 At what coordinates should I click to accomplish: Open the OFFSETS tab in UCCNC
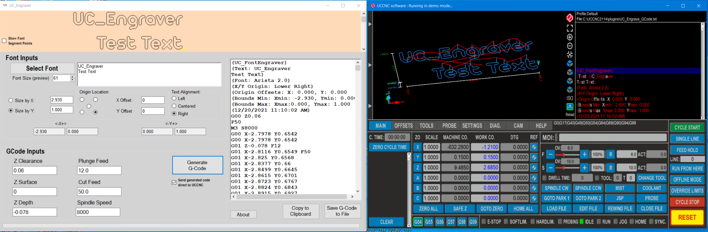pos(403,126)
